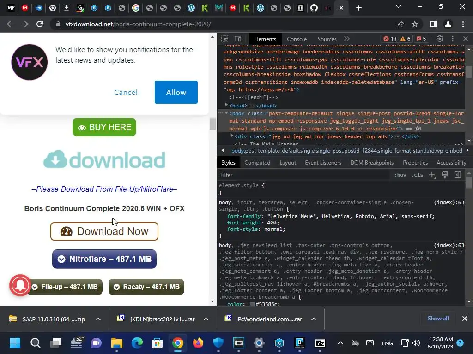
Task: Click the green BUY HERE button
Action: coord(104,127)
